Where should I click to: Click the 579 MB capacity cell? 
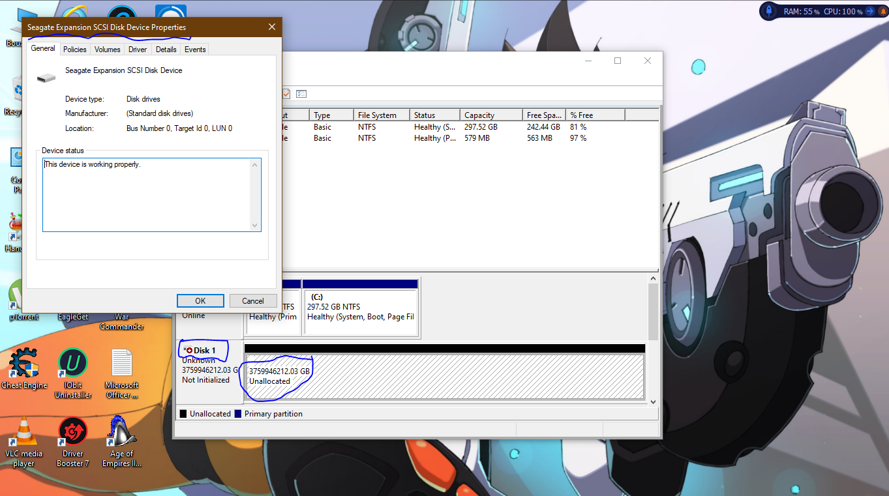477,138
